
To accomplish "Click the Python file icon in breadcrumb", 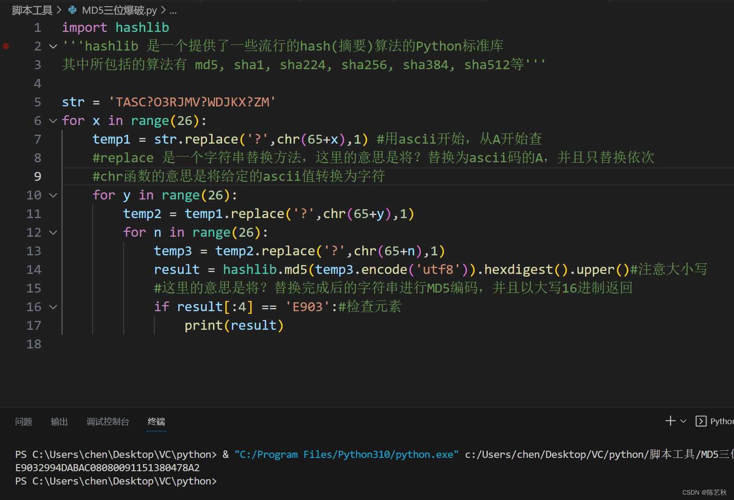I will click(x=72, y=10).
